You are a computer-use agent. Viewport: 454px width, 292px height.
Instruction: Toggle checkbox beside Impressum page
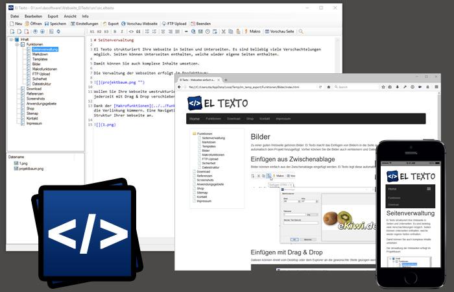[x=23, y=123]
